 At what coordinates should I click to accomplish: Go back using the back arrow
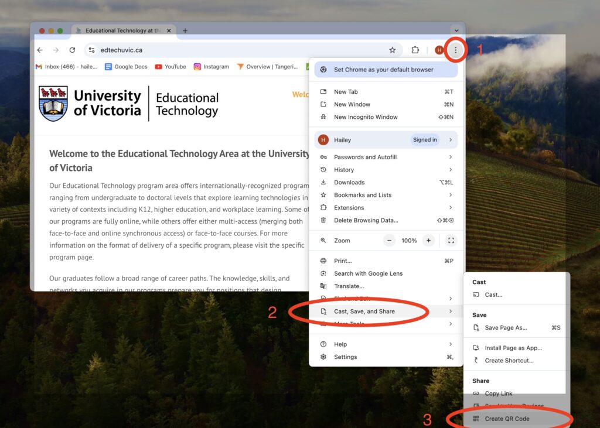pos(40,50)
